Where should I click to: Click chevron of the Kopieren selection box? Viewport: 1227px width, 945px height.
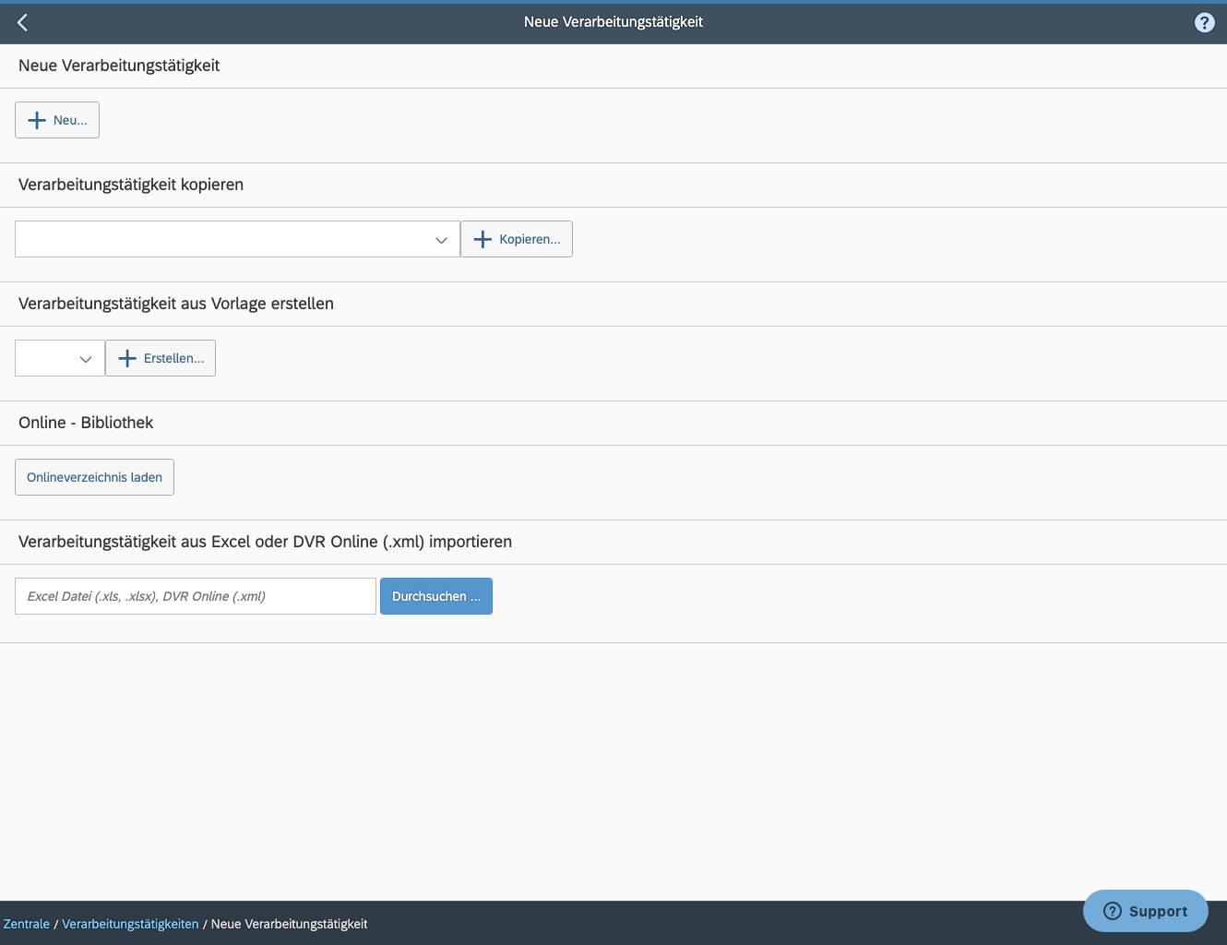(441, 239)
